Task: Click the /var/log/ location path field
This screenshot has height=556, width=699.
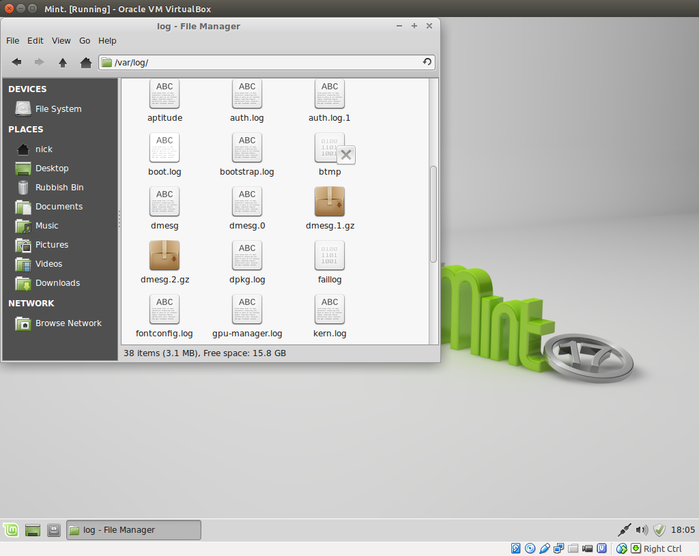Action: point(267,62)
